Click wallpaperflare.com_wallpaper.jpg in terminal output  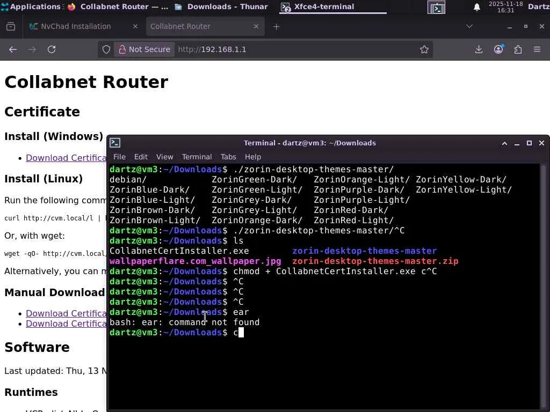(196, 261)
